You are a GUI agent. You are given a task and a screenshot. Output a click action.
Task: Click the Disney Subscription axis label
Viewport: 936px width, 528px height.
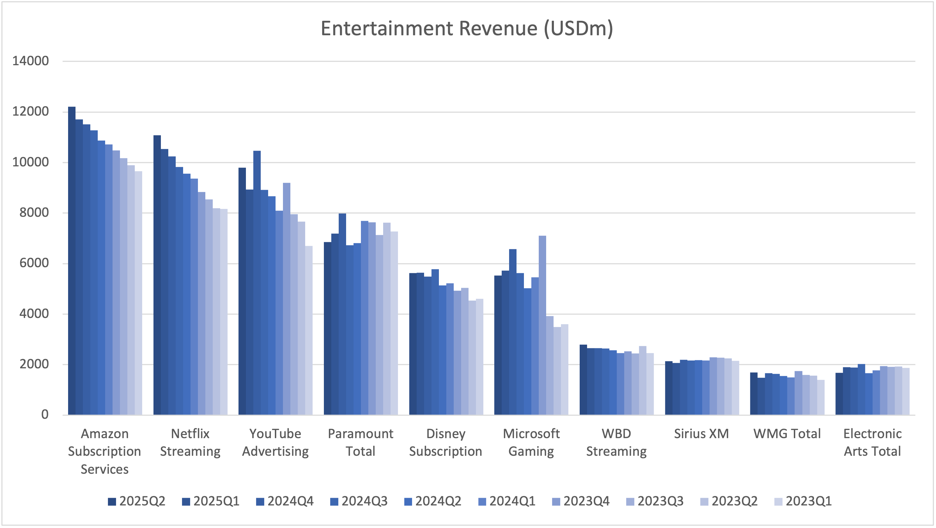(x=446, y=443)
